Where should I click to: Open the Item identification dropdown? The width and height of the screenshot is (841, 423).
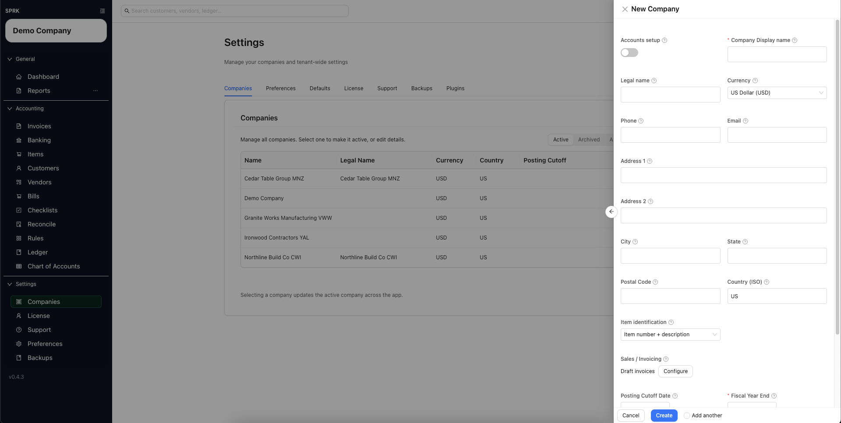click(670, 335)
